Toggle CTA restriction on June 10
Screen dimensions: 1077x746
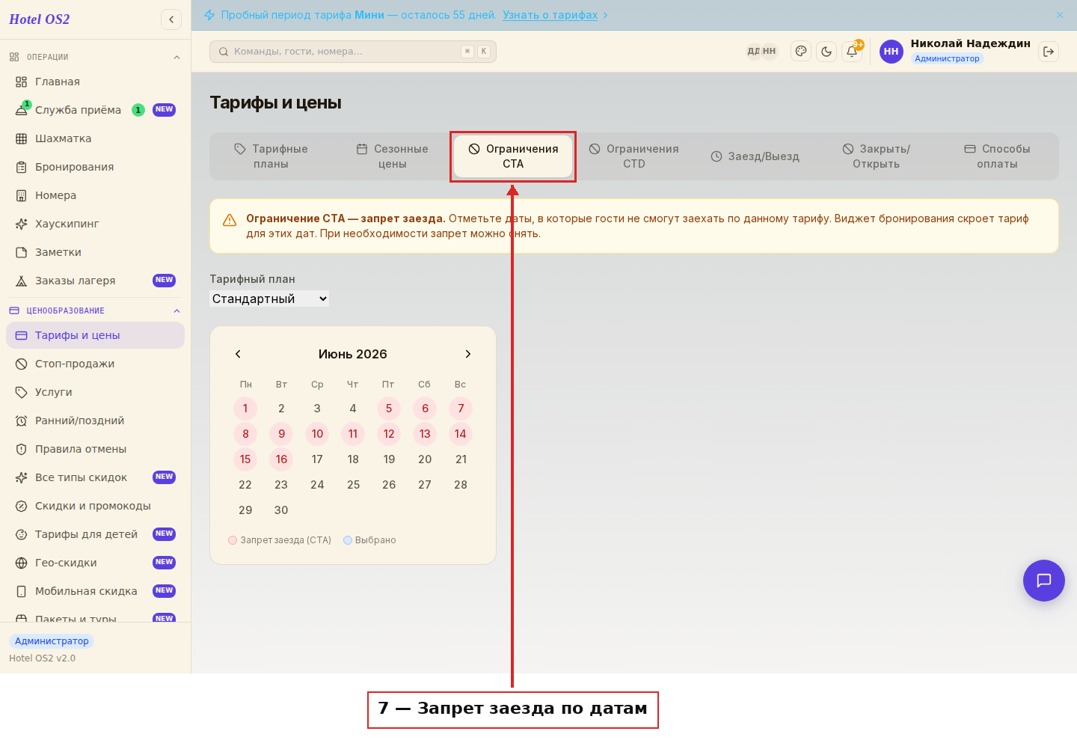317,434
